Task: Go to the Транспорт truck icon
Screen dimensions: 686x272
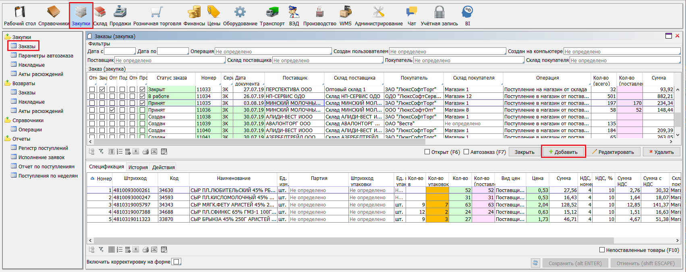Action: pos(272,16)
